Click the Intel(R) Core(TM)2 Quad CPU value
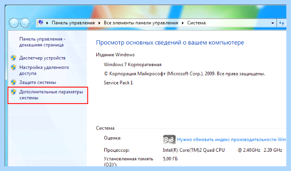This screenshot has width=291, height=171. [194, 150]
